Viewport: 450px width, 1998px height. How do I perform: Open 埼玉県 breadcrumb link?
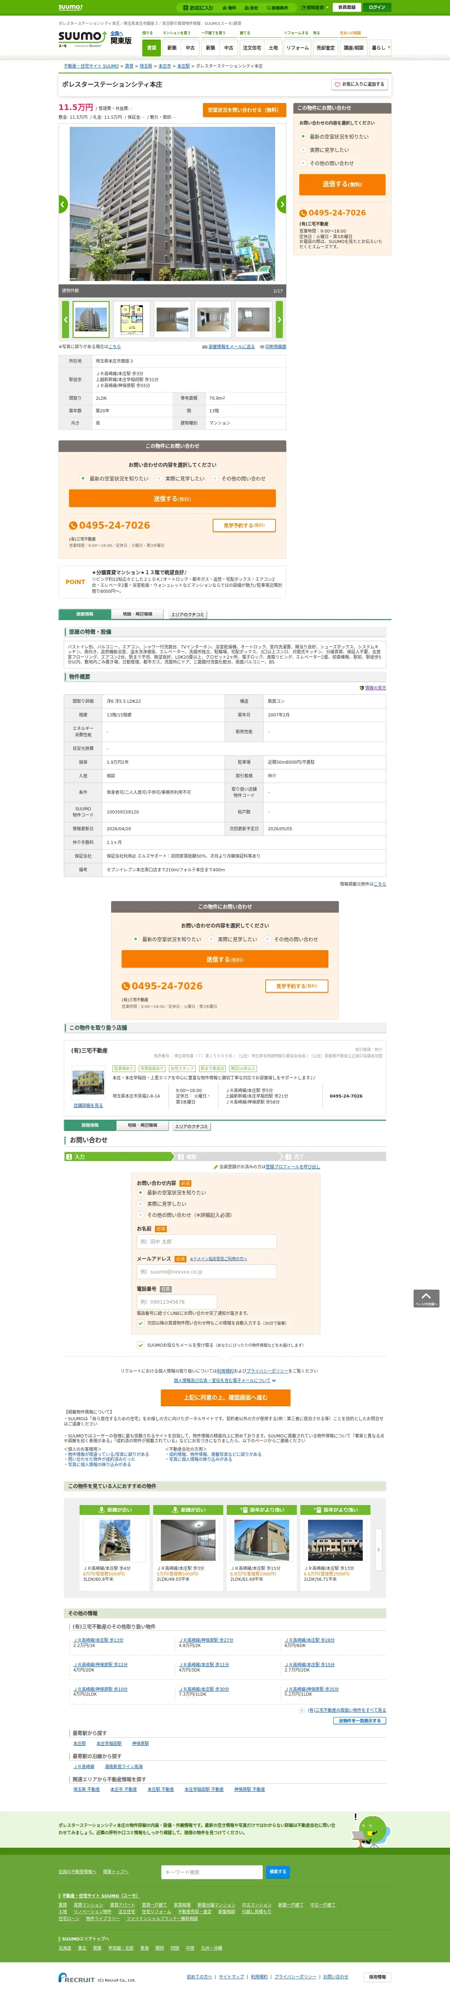coord(146,66)
